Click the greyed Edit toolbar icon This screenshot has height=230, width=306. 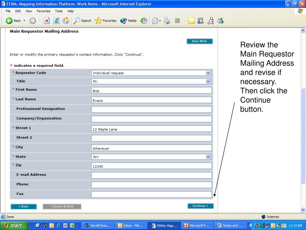(x=178, y=21)
